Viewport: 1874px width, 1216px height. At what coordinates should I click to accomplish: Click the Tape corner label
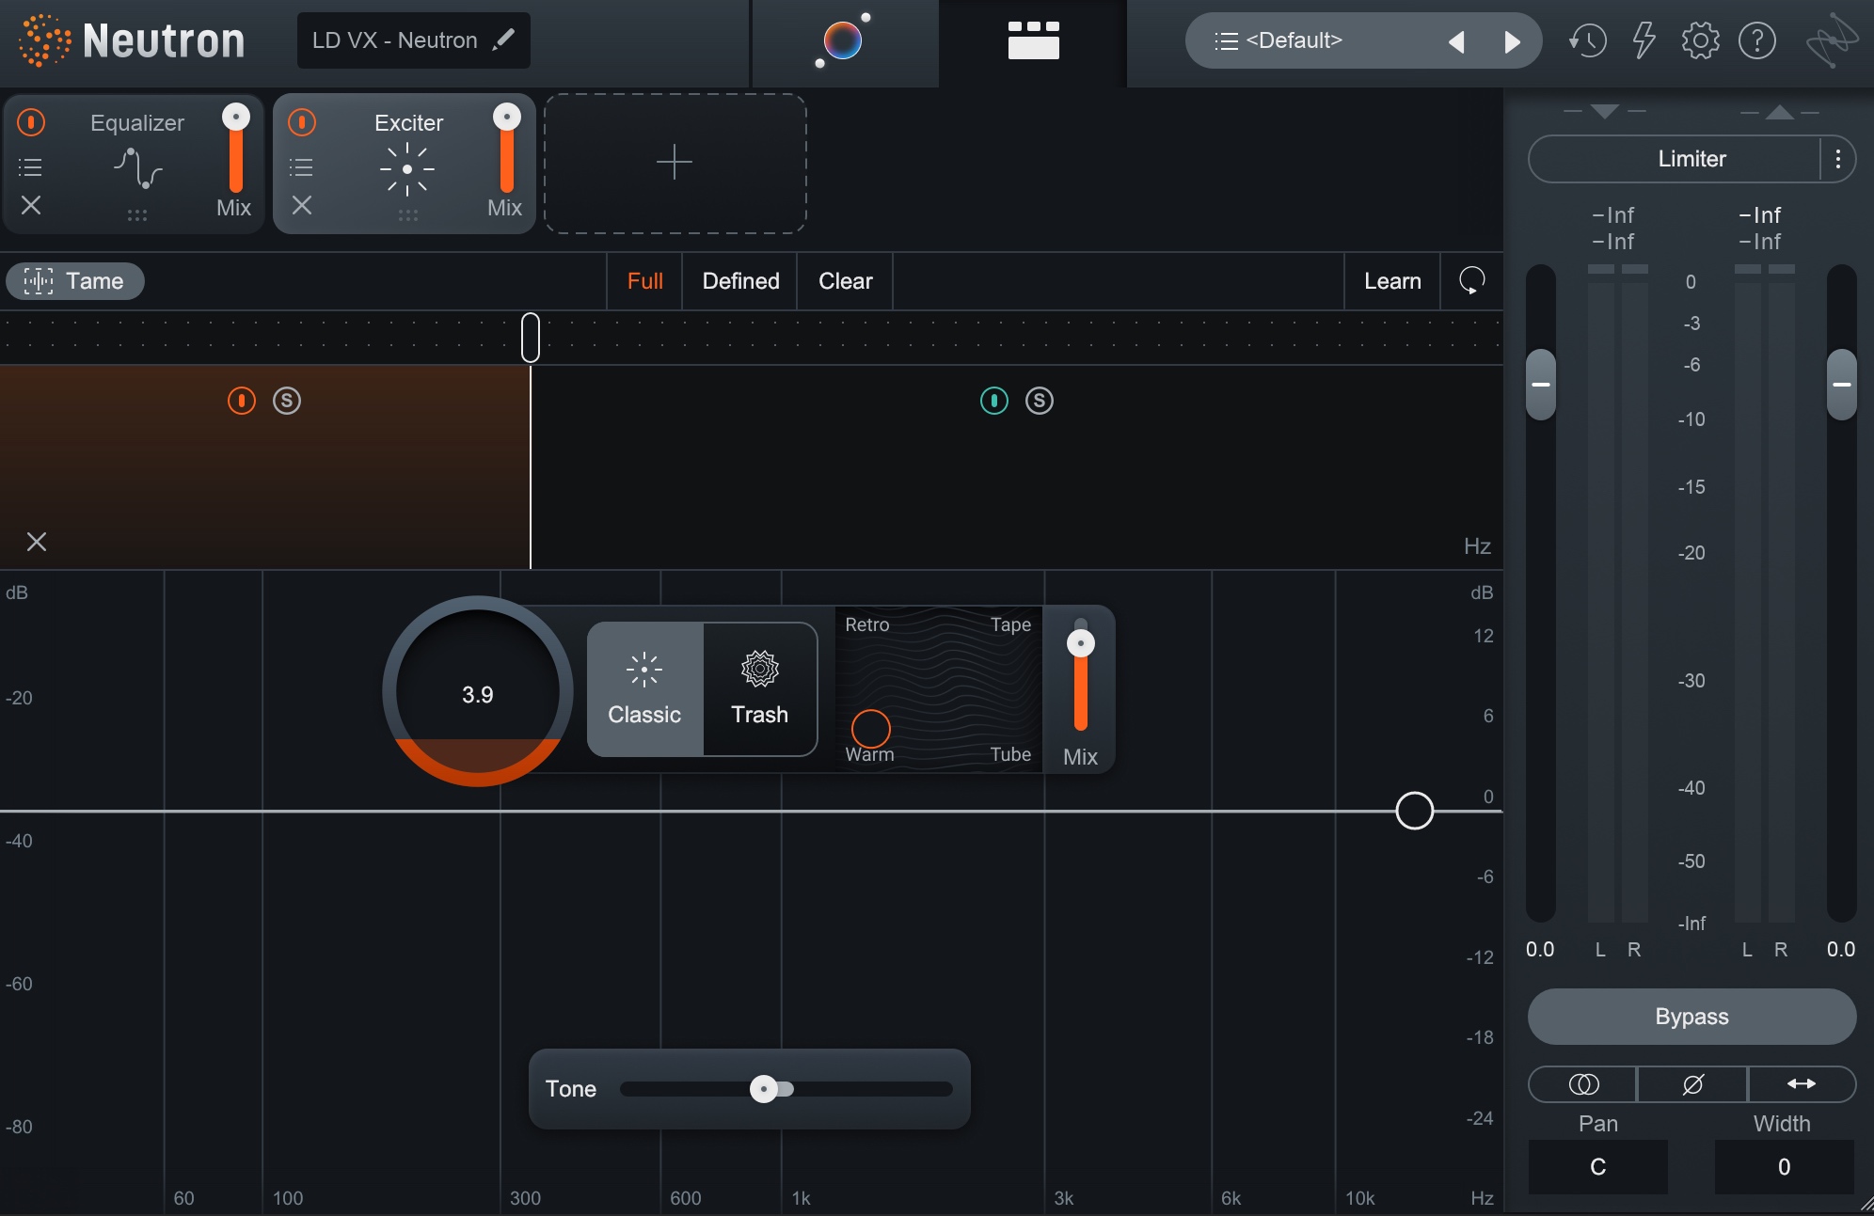pos(1010,624)
